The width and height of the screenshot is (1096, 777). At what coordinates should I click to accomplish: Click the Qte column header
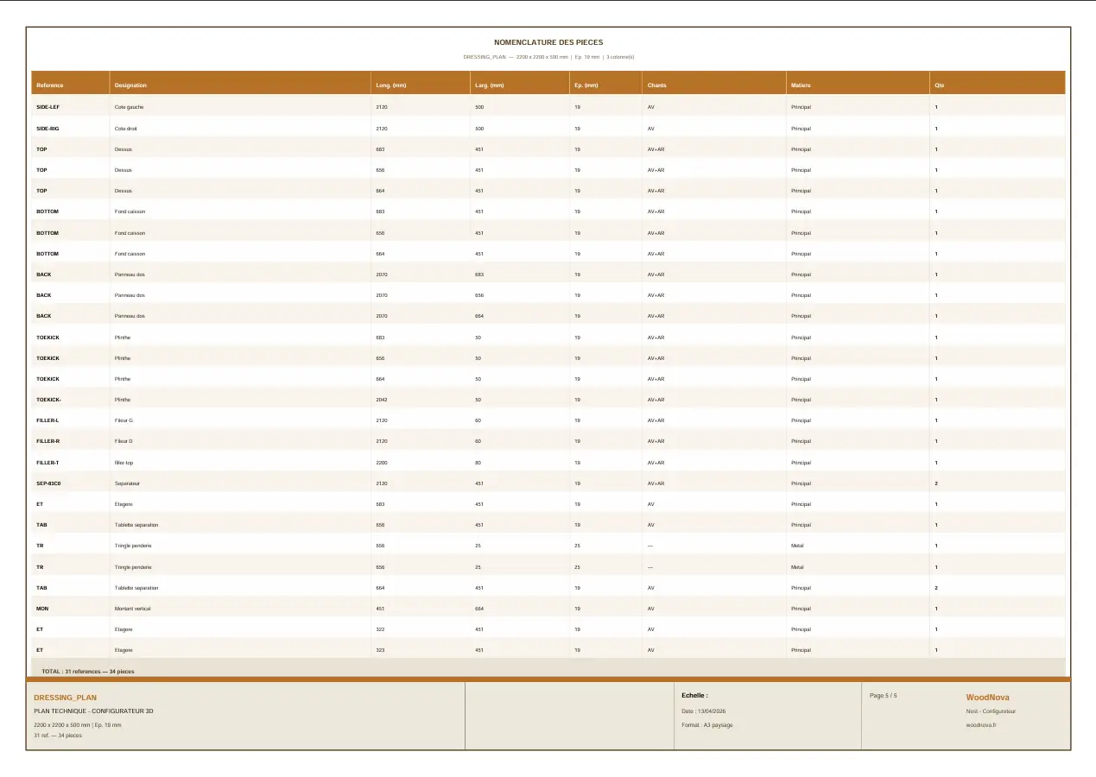[x=940, y=85]
